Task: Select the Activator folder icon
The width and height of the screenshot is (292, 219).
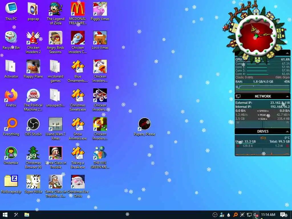Action: click(11, 69)
